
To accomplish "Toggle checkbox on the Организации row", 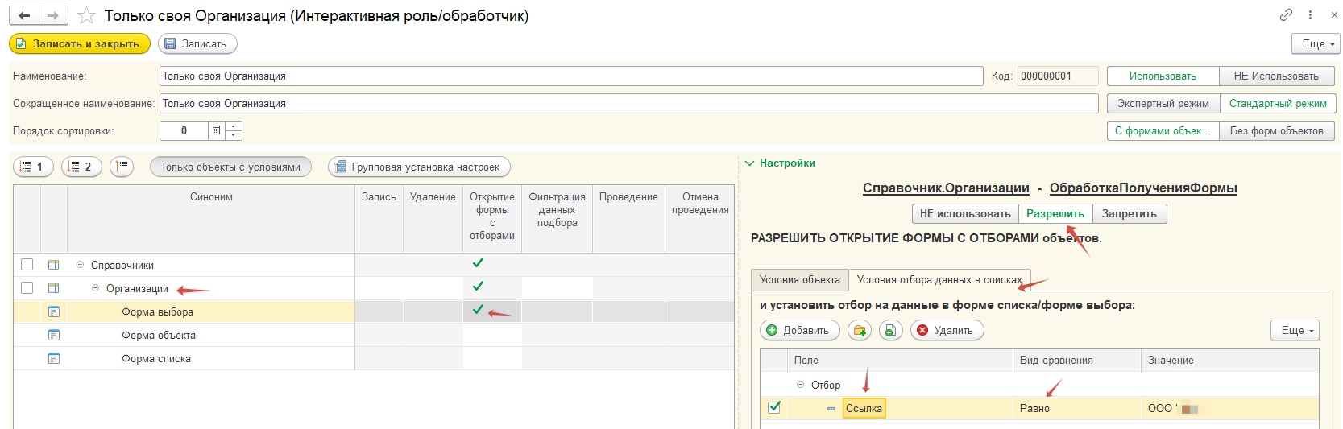I will [x=27, y=288].
